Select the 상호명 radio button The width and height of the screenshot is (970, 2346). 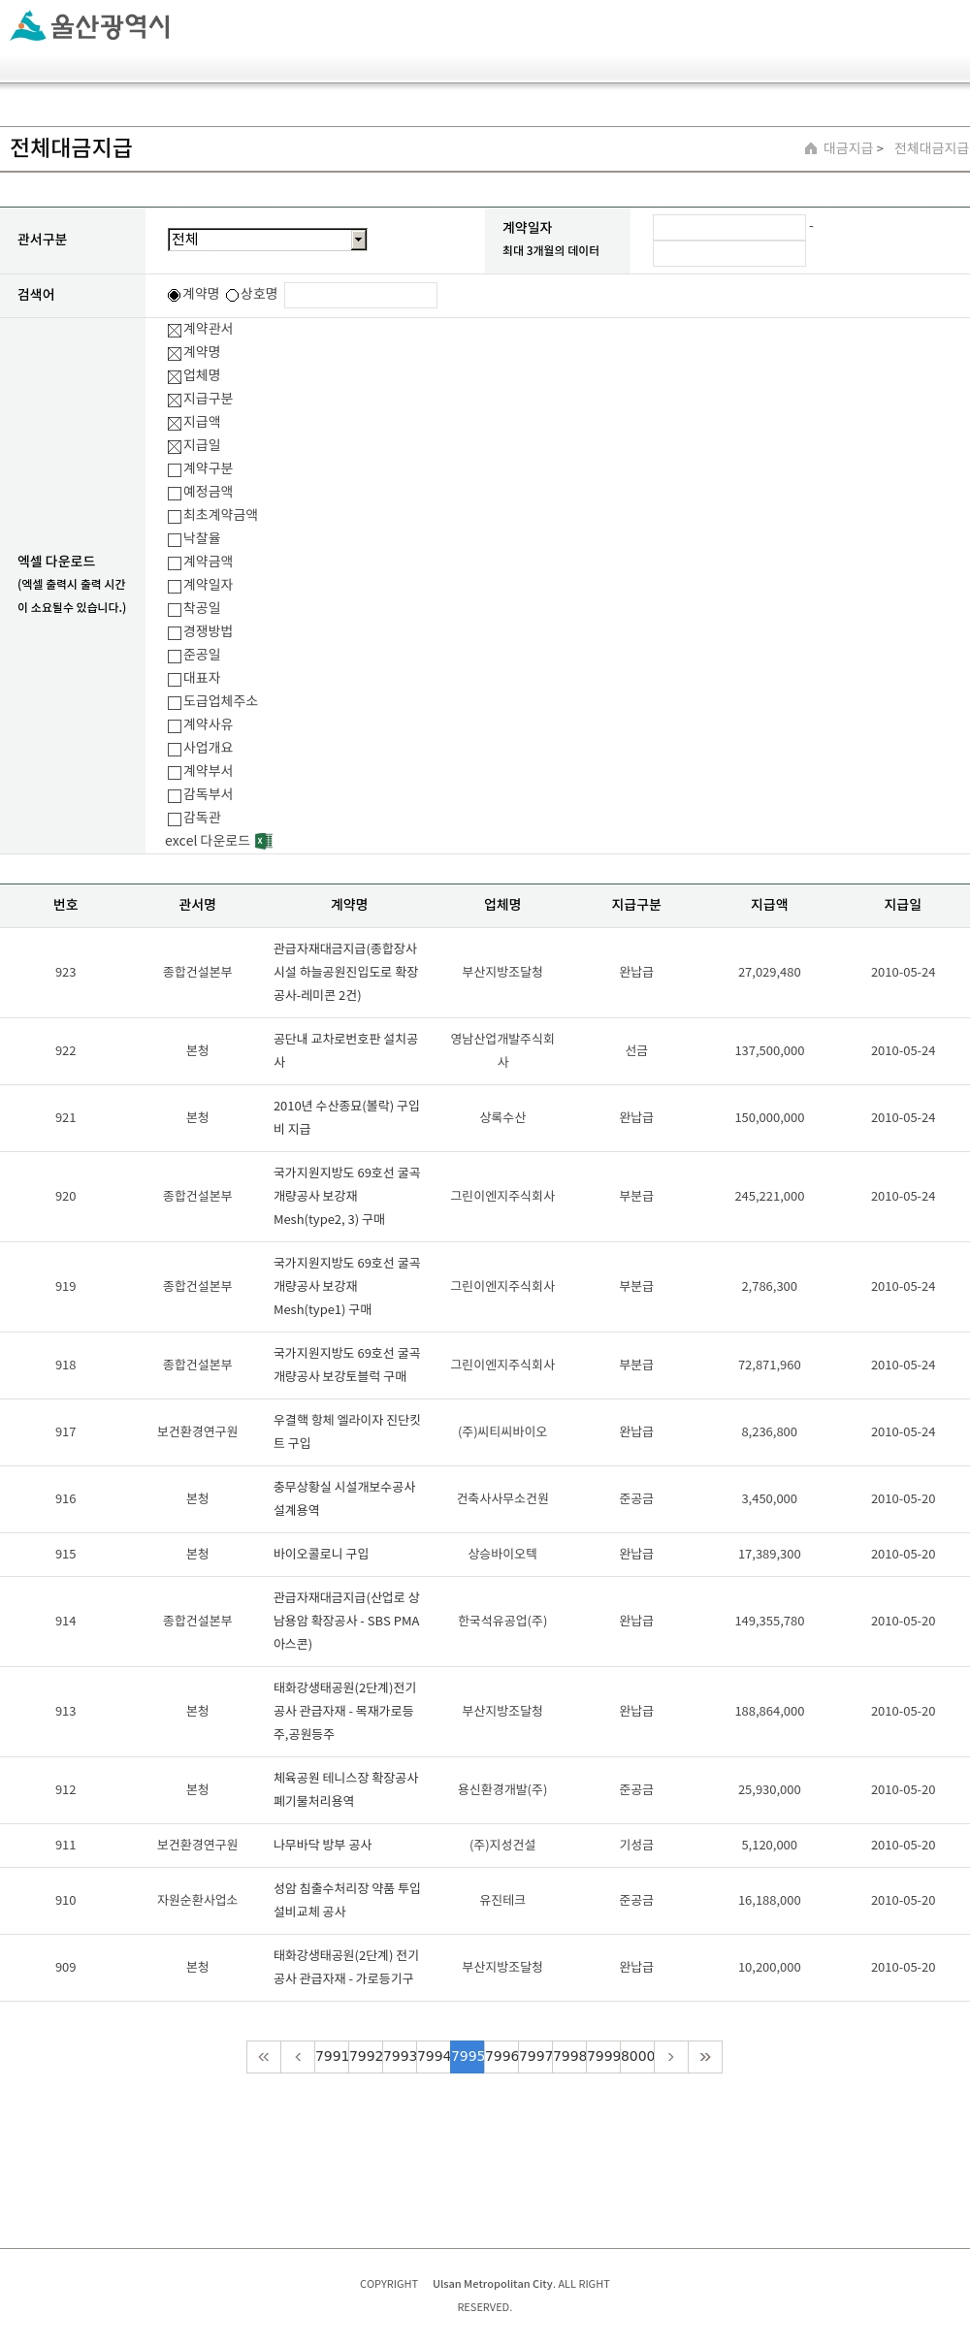[x=232, y=295]
